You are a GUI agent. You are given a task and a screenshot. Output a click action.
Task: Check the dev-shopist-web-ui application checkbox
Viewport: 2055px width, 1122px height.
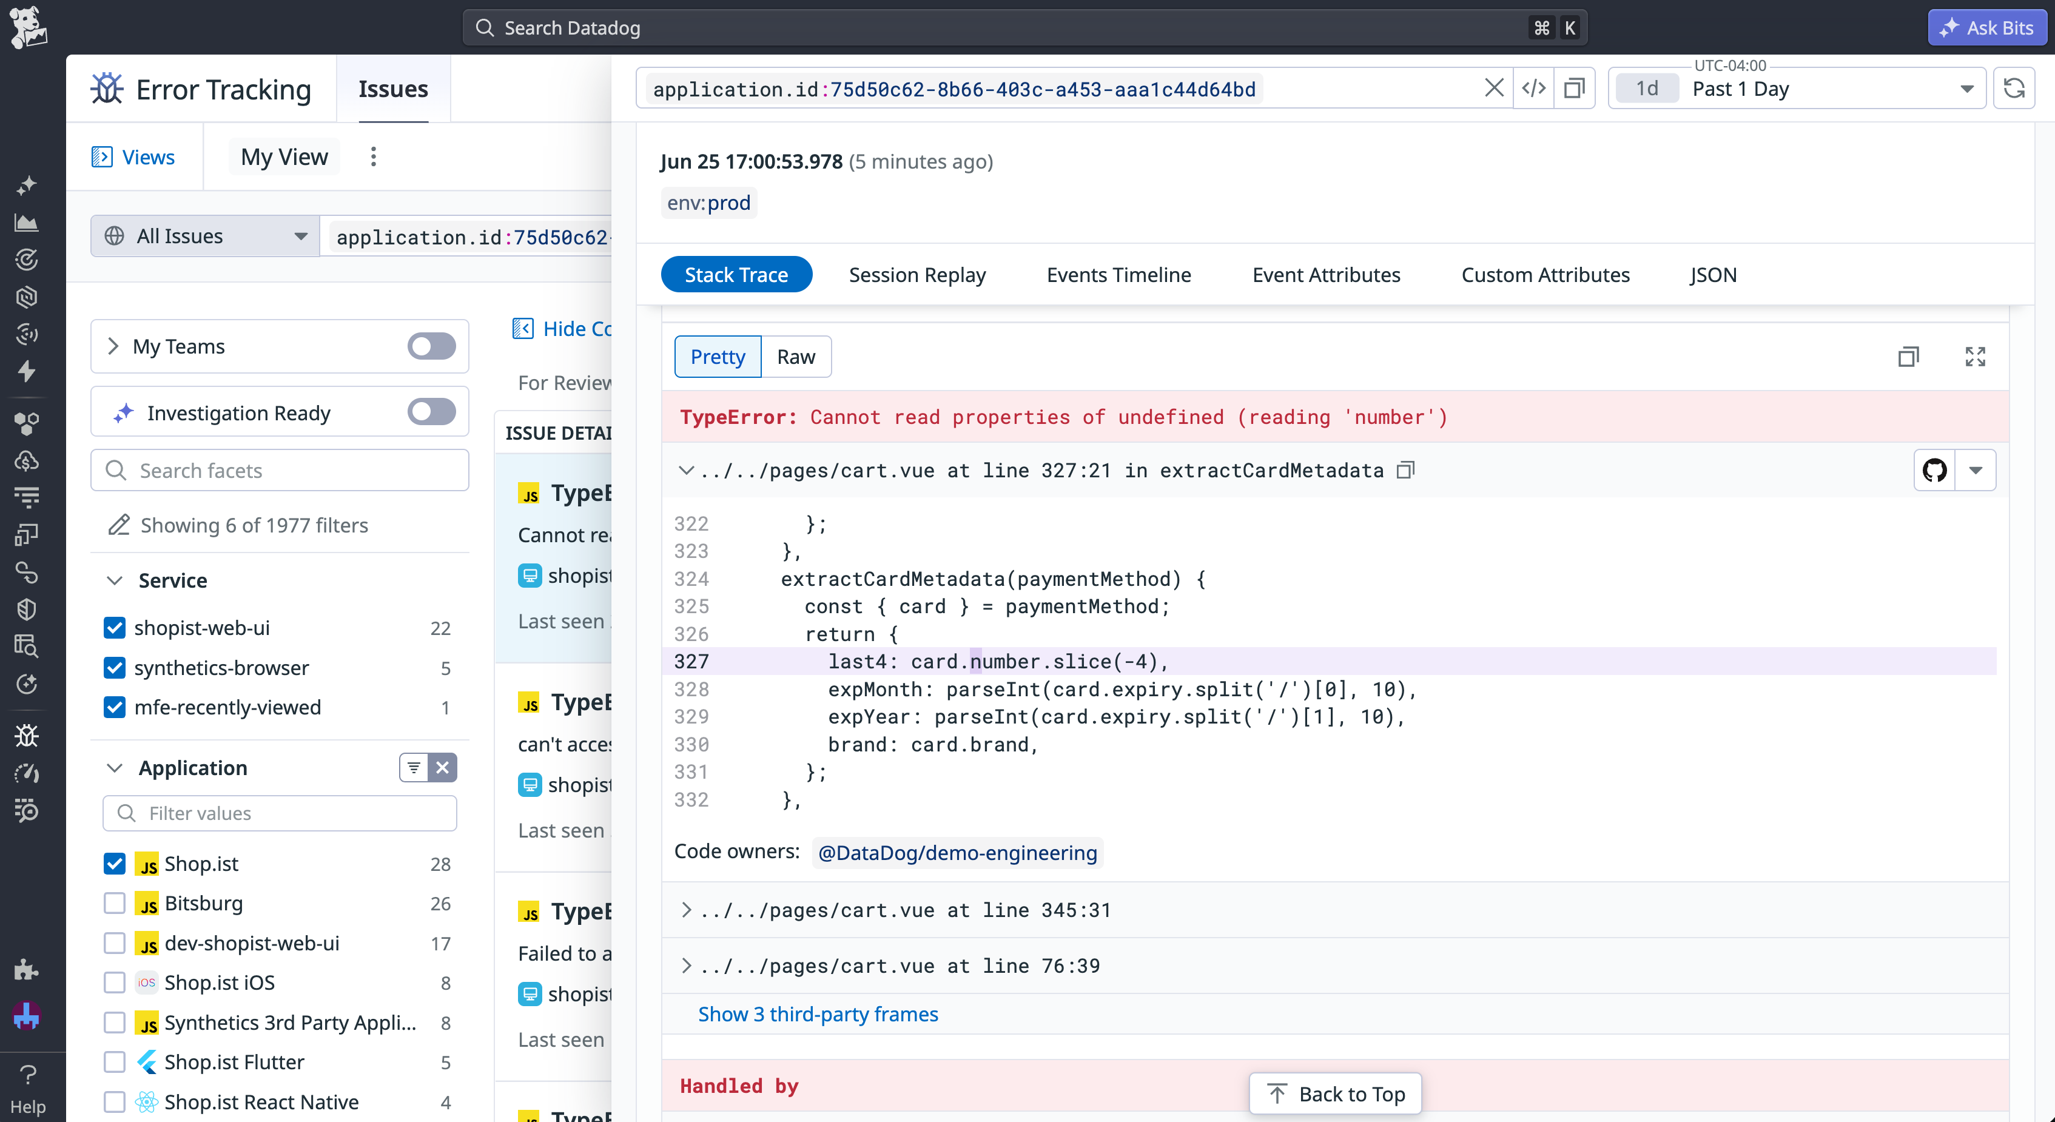pyautogui.click(x=115, y=943)
